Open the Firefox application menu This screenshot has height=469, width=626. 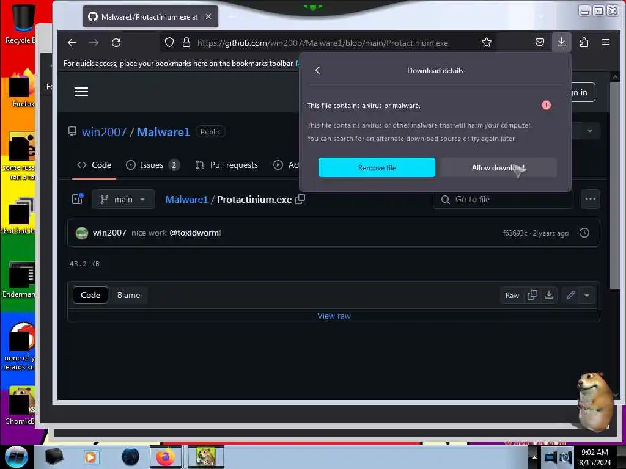click(606, 42)
